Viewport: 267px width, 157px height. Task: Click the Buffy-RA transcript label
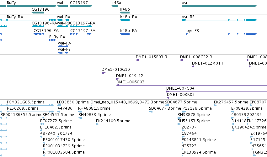click(x=15, y=17)
